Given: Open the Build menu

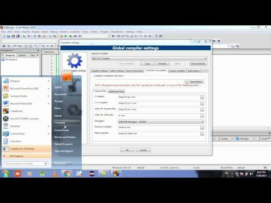Looking at the screenshot, I should tap(45, 32).
